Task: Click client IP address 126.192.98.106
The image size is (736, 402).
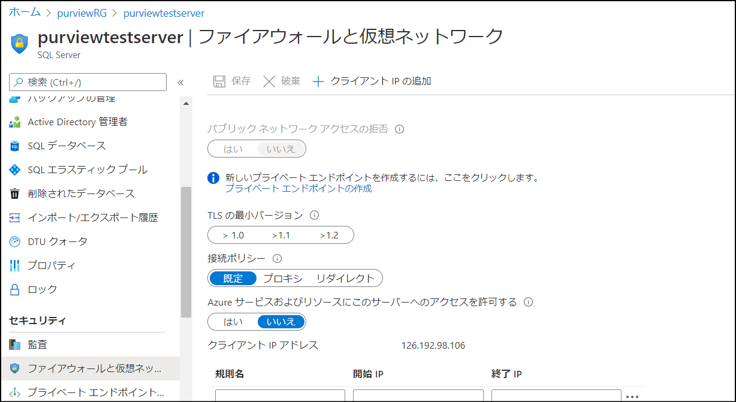Action: (433, 346)
